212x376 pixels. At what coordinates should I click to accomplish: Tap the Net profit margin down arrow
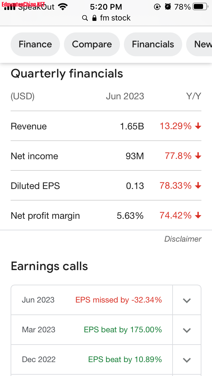pos(198,215)
